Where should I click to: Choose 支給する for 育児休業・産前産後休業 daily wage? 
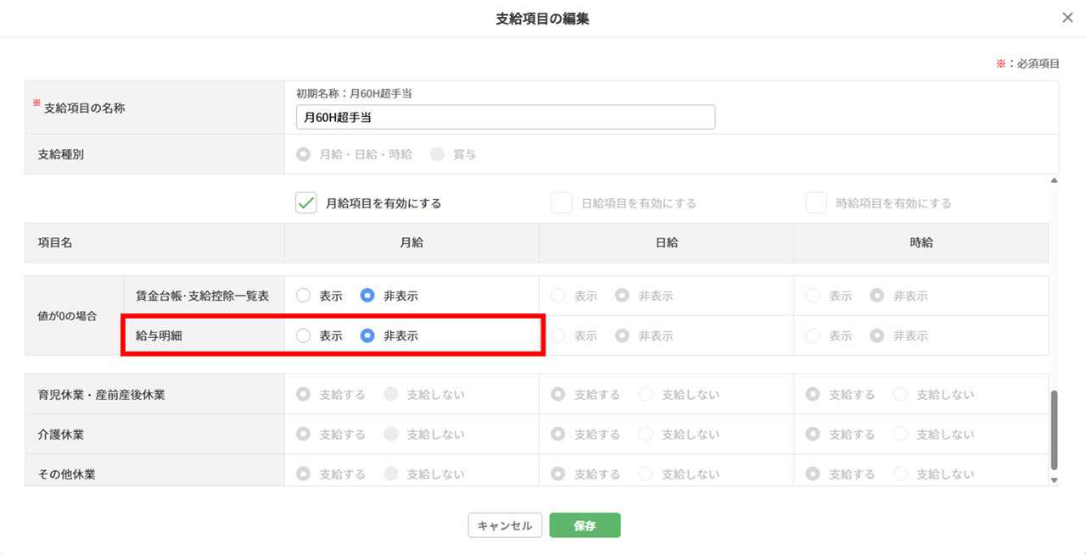[x=558, y=394]
